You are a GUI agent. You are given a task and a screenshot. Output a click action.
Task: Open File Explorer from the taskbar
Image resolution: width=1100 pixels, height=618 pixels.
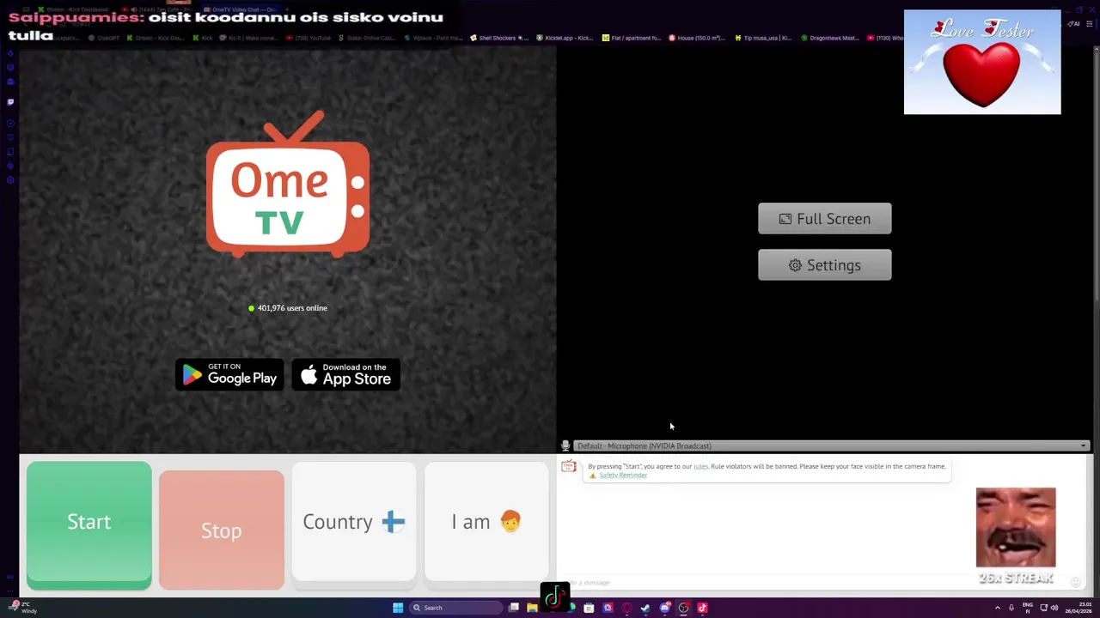(532, 608)
